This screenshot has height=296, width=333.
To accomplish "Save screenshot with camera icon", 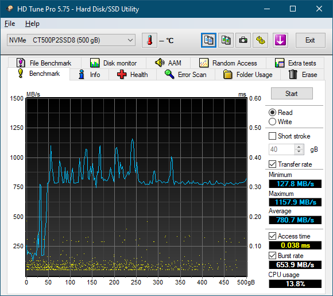I will pyautogui.click(x=243, y=40).
